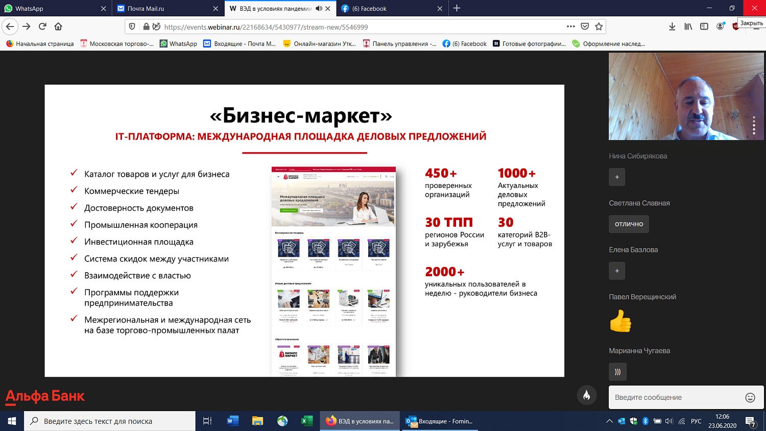Open Начальная страница bookmark
The image size is (766, 431).
pyautogui.click(x=40, y=44)
